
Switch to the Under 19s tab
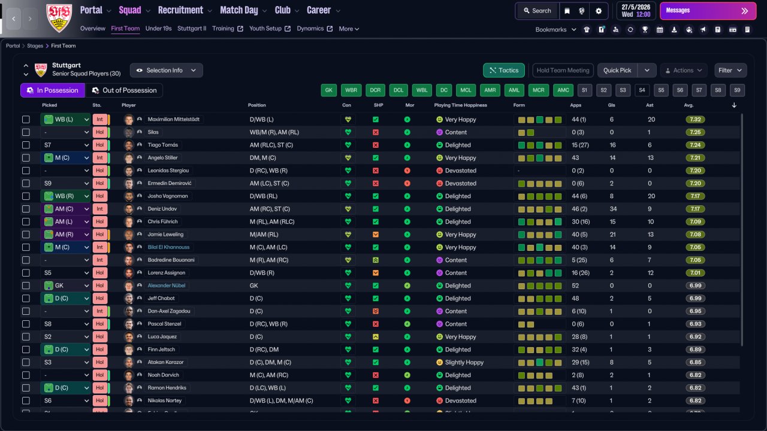pos(158,29)
